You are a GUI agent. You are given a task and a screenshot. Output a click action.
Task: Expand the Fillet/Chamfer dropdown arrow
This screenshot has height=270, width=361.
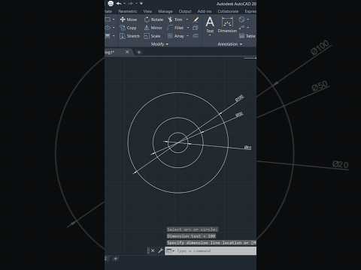tap(188, 28)
